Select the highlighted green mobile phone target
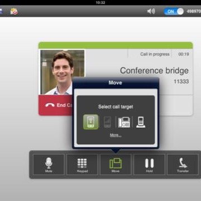Viewport: 201px width, 201px height. tap(91, 122)
